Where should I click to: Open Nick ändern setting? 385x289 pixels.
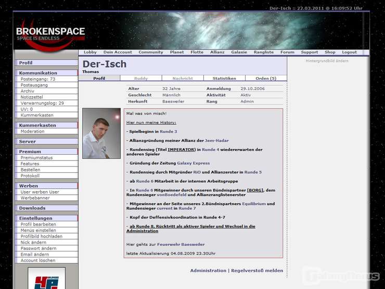point(46,242)
